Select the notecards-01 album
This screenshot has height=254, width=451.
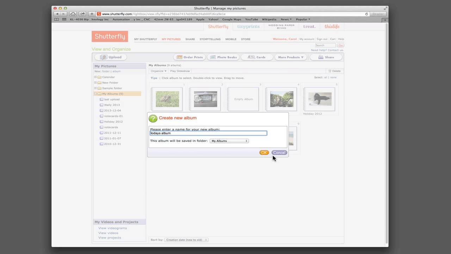point(113,116)
